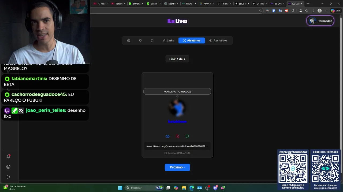Open the Copilot Chat button

[336, 11]
